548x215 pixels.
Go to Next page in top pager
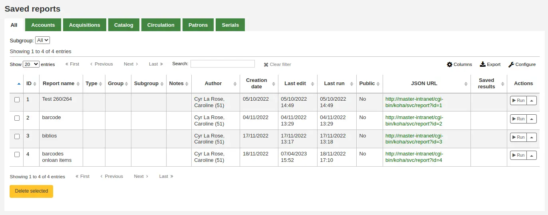(131, 64)
